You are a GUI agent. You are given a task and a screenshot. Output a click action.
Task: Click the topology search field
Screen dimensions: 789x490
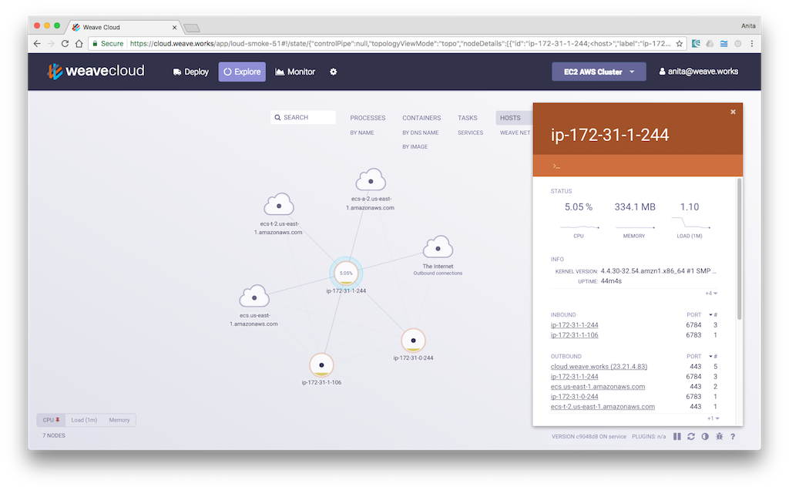point(303,117)
